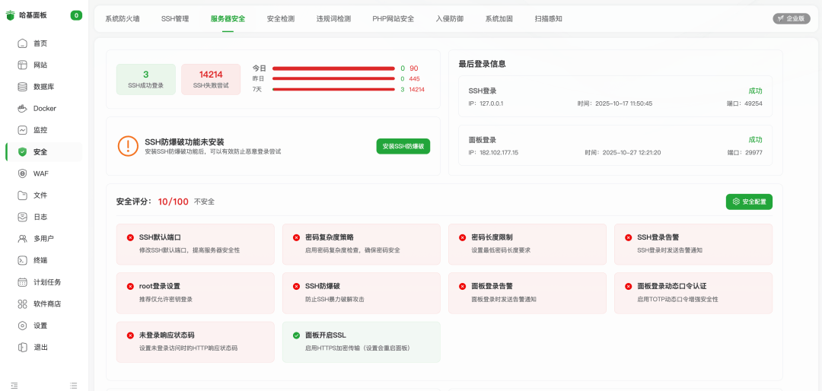Open the 软件商店 app store icon

pos(23,304)
